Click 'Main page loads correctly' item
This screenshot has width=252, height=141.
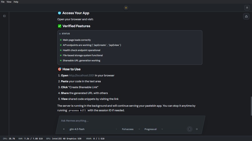pos(77,40)
